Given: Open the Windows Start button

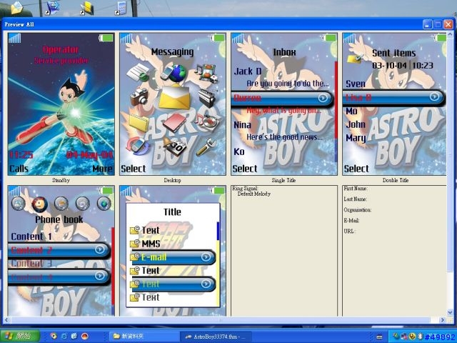Looking at the screenshot, I should click(20, 337).
